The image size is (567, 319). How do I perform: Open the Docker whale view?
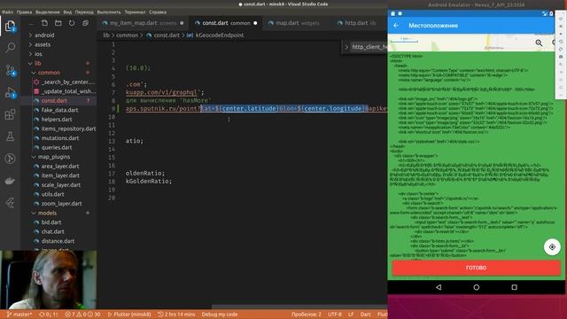pos(10,181)
